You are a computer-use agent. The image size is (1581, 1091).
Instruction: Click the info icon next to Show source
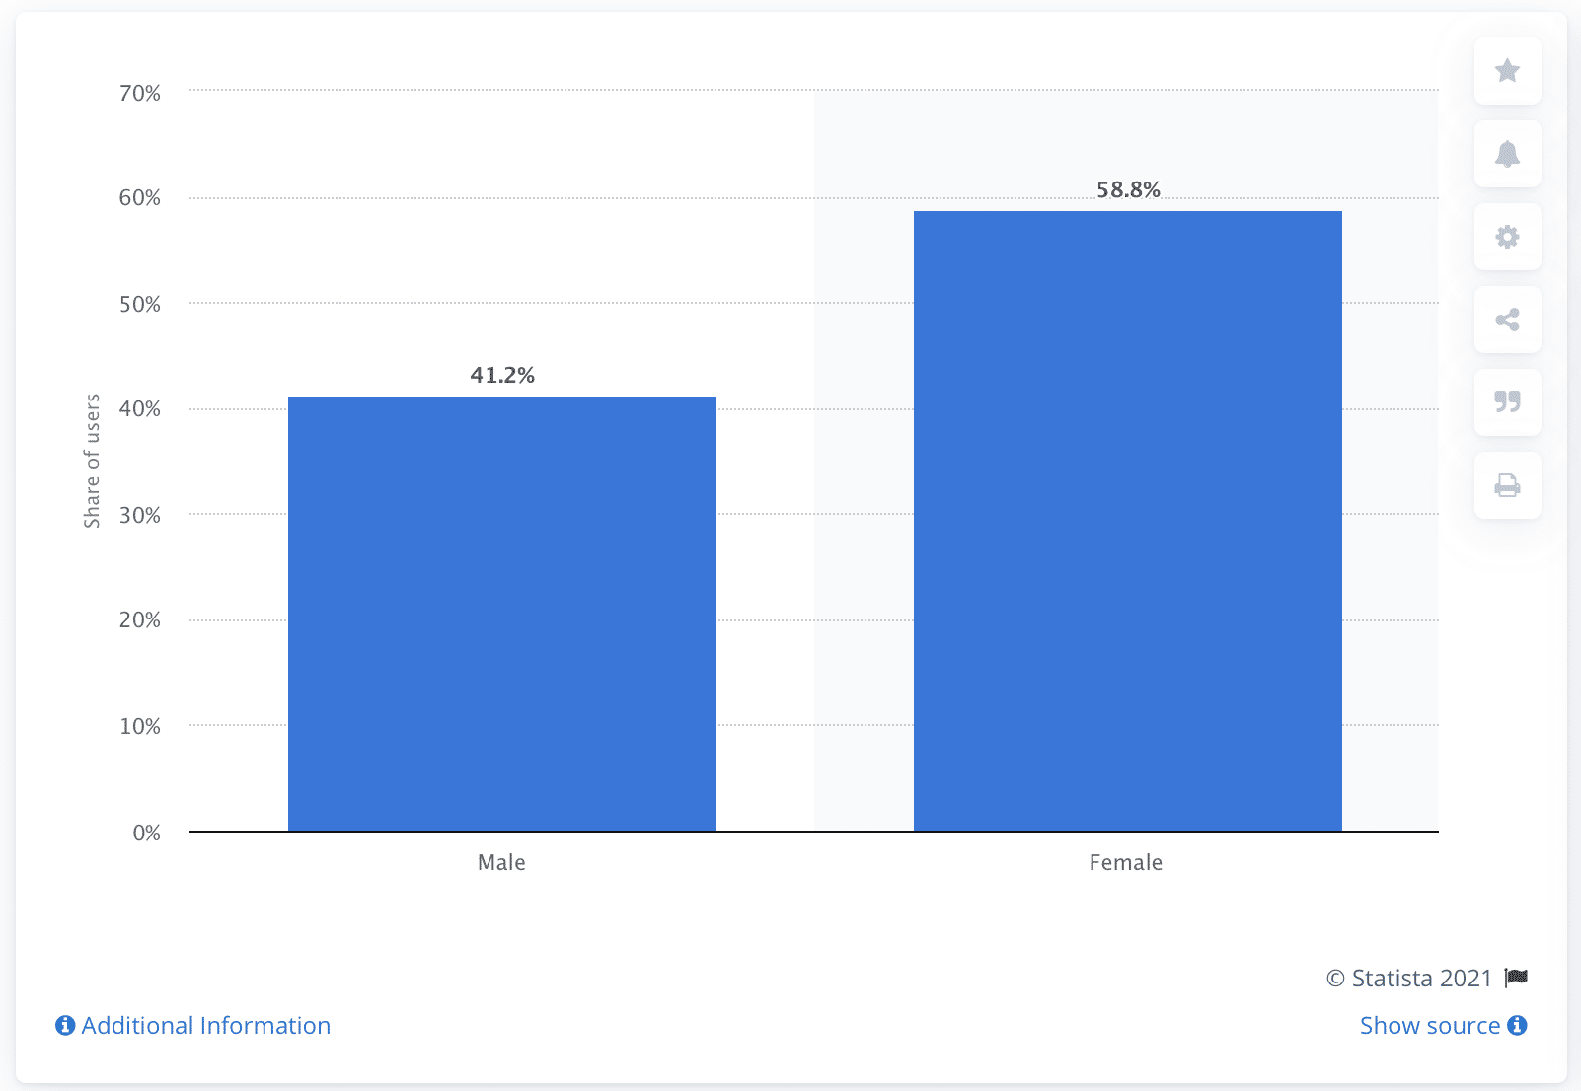(1517, 1026)
